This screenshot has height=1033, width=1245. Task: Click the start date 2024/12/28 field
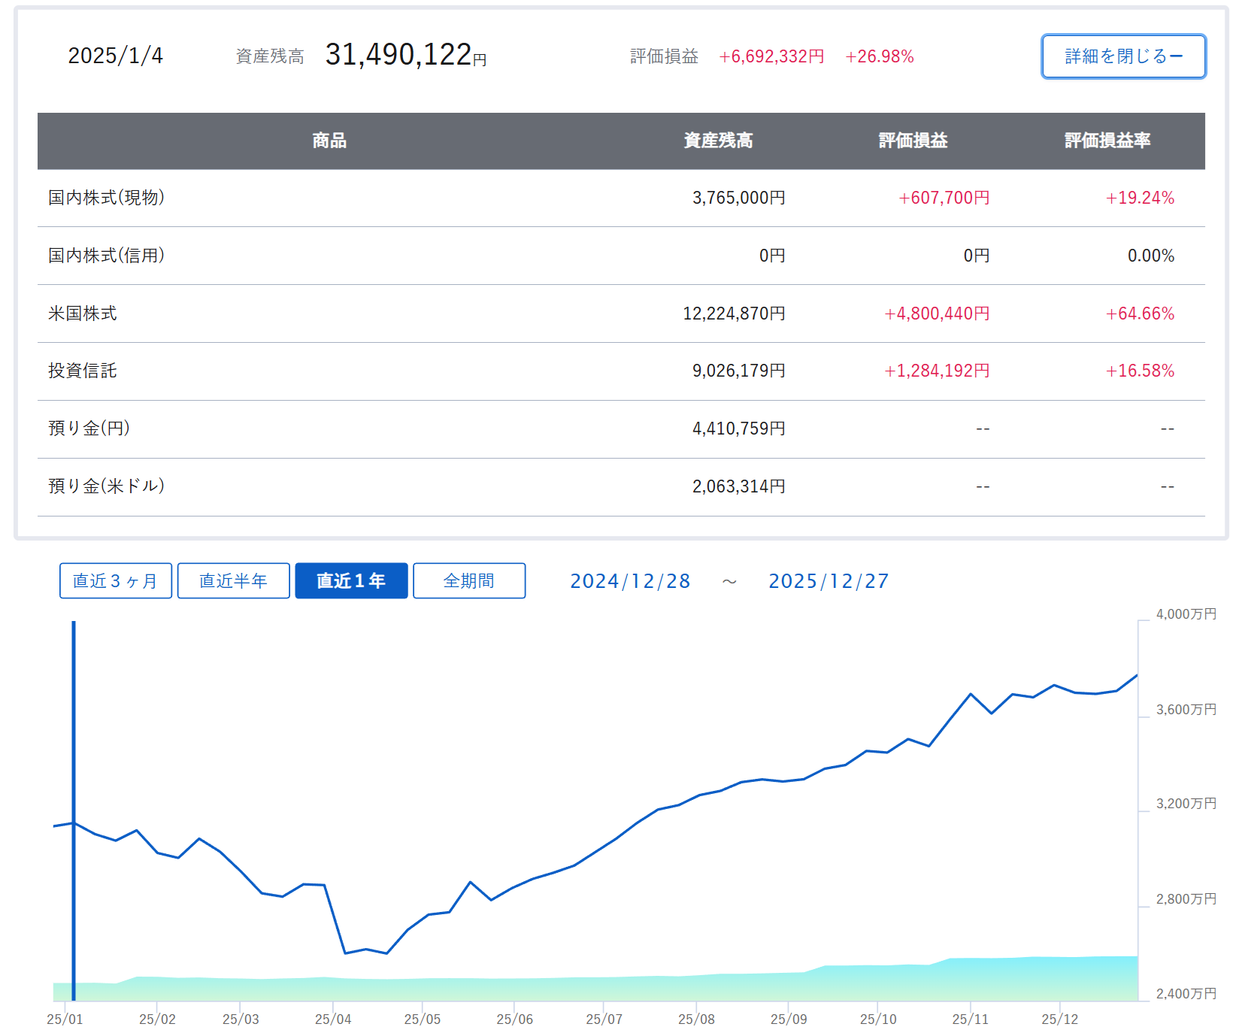(630, 581)
